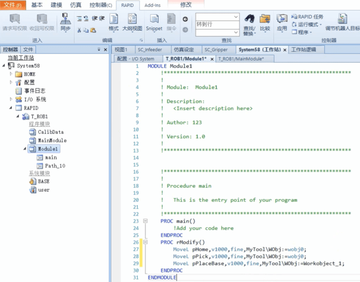
Task: Open the File (文件) menu
Action: pos(13,5)
